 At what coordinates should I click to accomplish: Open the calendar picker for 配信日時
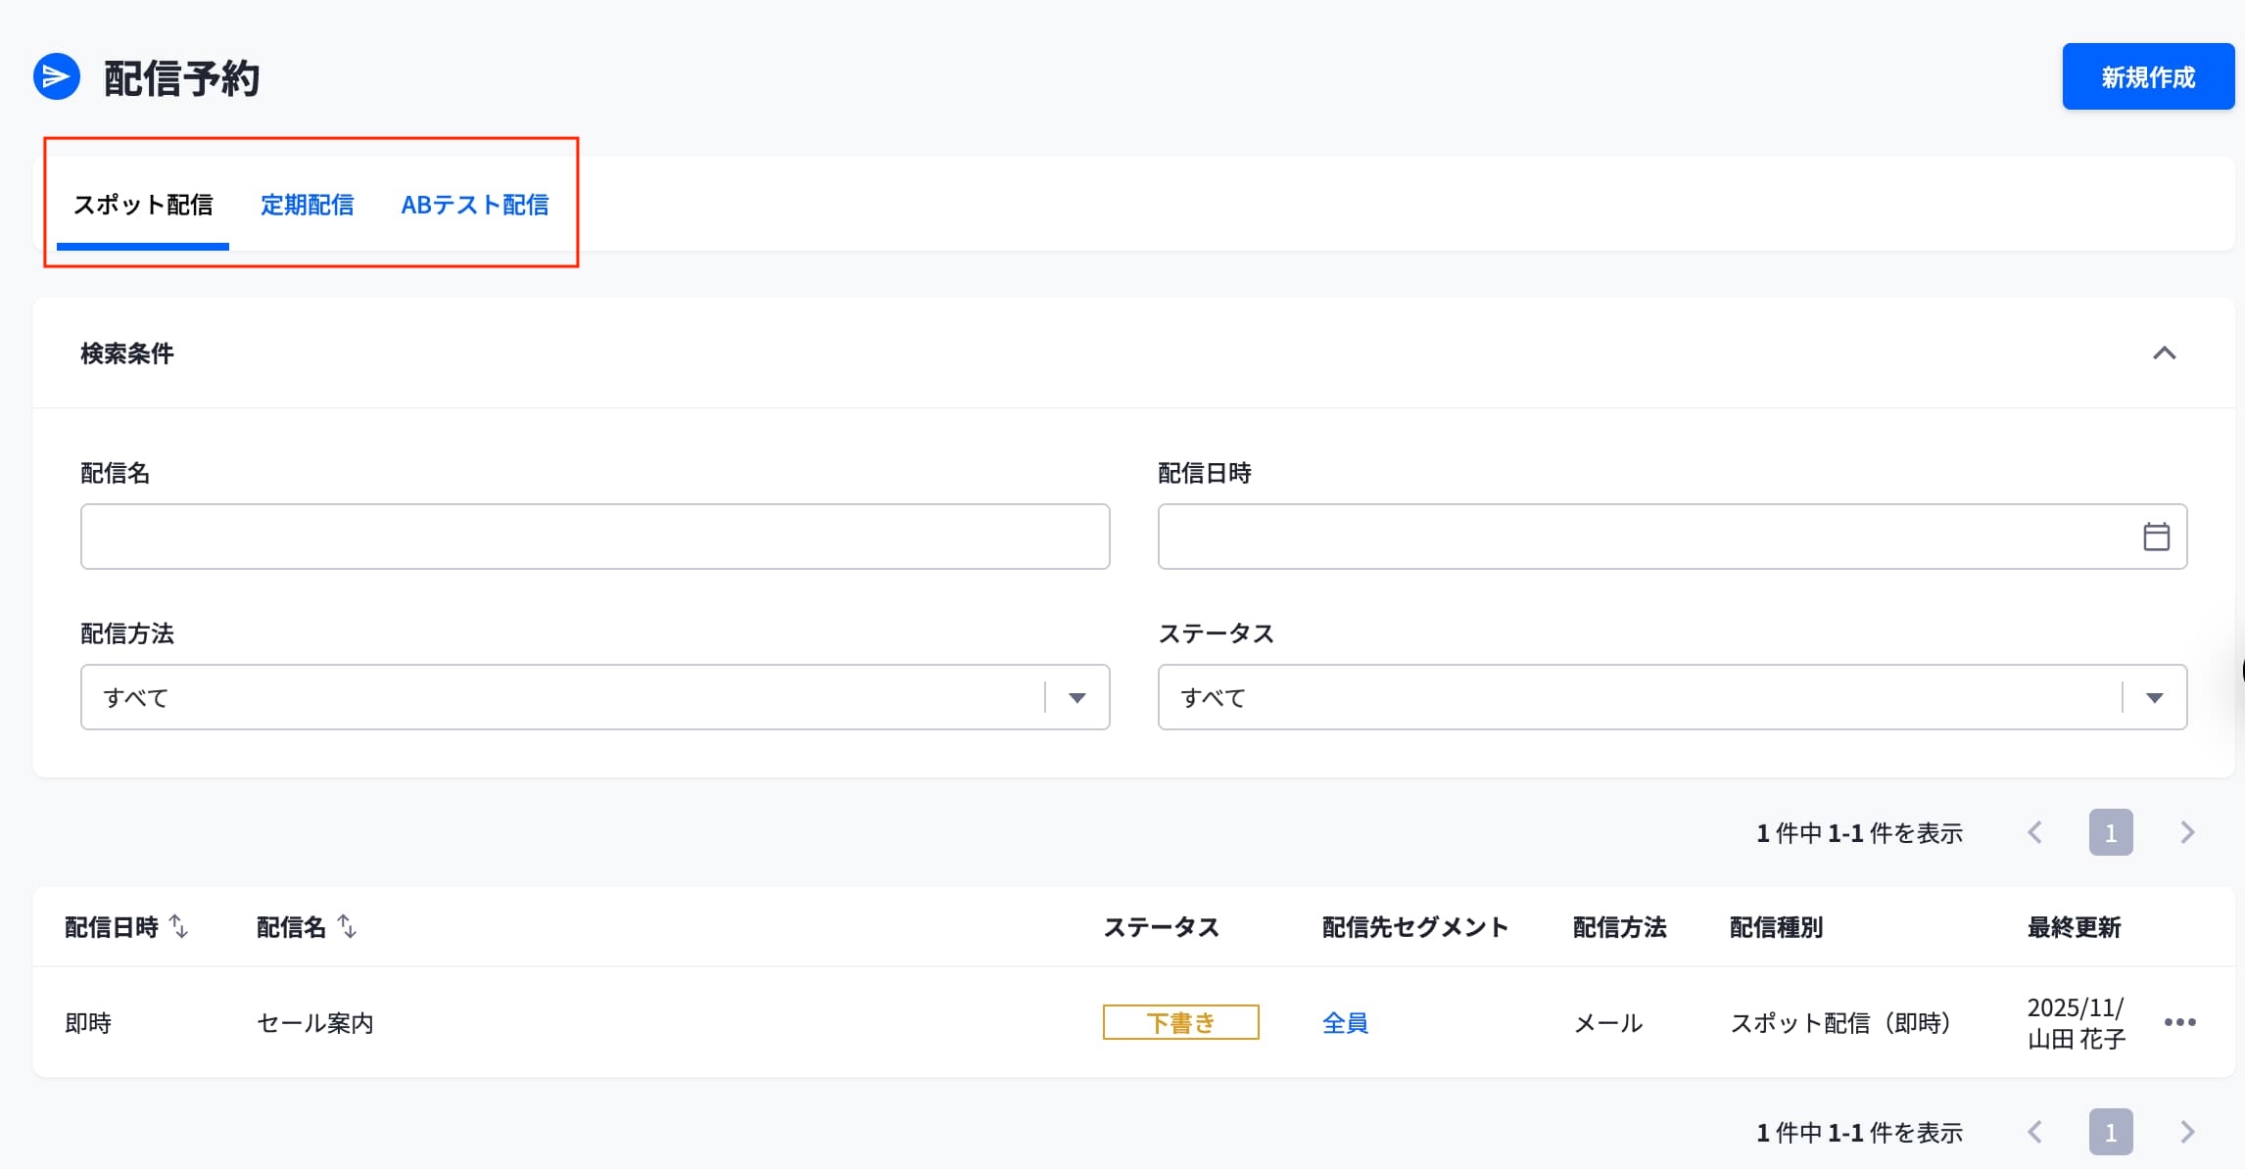pyautogui.click(x=2156, y=537)
